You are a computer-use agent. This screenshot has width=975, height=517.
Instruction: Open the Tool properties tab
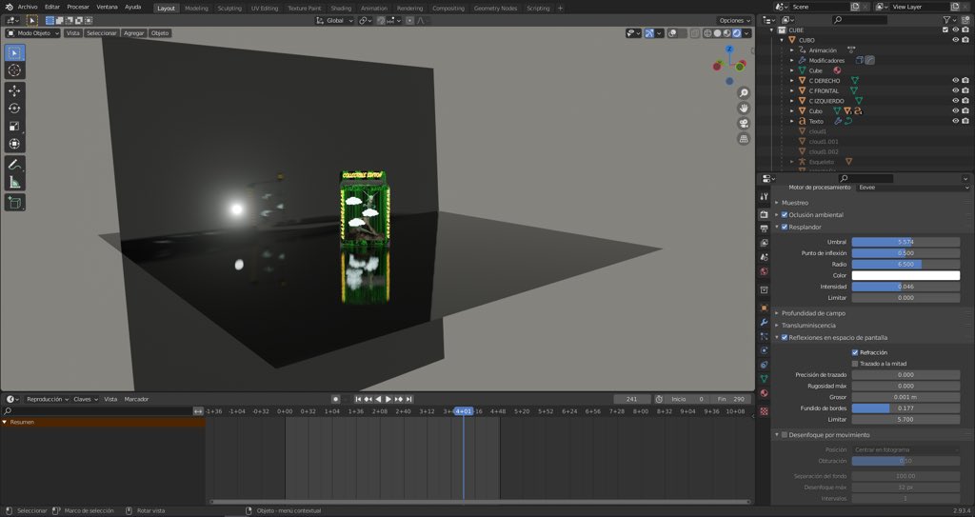tap(765, 196)
